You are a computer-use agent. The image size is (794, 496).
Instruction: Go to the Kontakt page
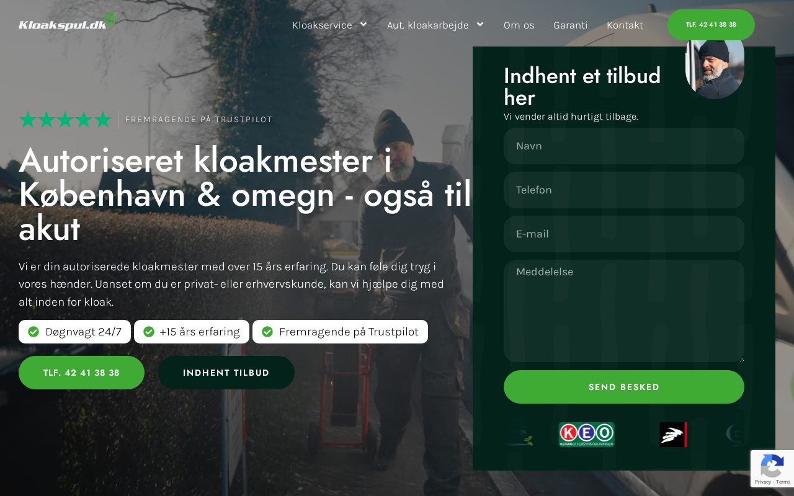click(625, 25)
